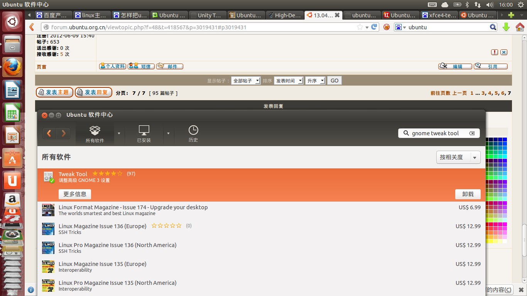Screen dimensions: 527x296
Task: Expand the 已安装 dropdown arrow
Action: (168, 133)
